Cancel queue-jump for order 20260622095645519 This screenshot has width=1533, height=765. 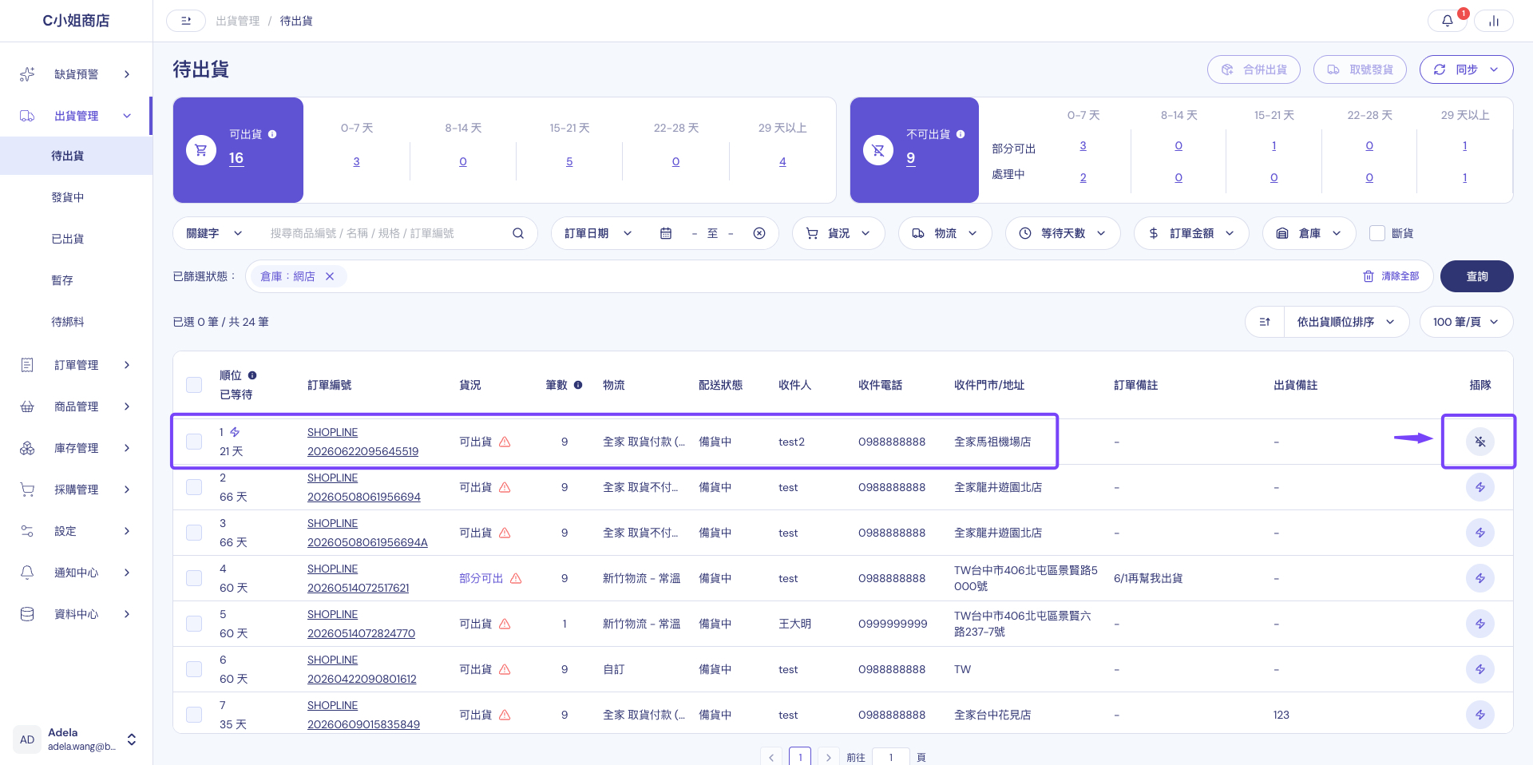click(x=1480, y=442)
